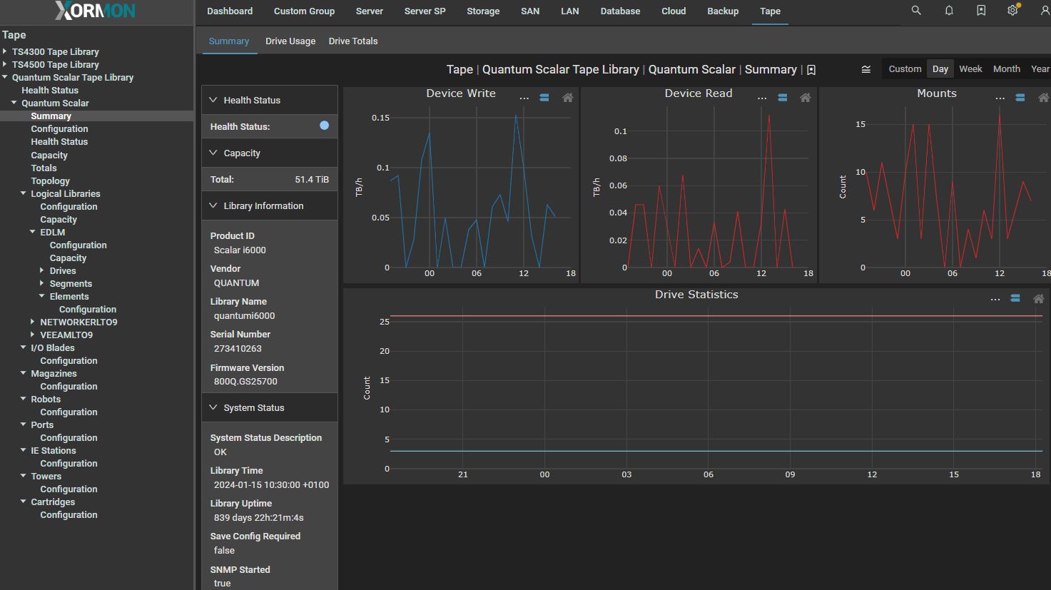Select the Week time range
The image size is (1051, 590).
[970, 69]
